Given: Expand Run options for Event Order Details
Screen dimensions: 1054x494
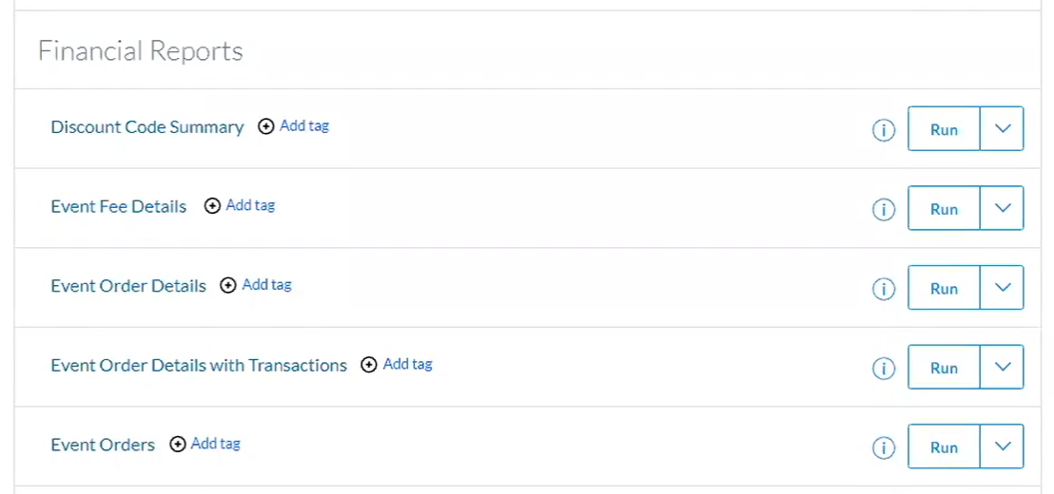Looking at the screenshot, I should click(x=1003, y=287).
